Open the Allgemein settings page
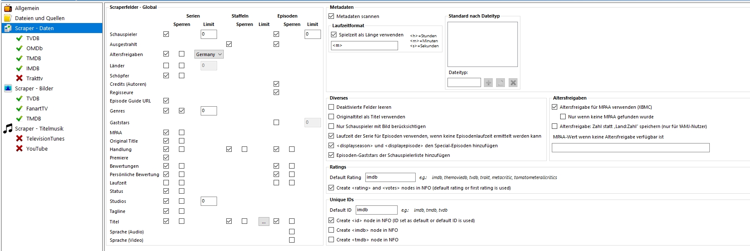Viewport: 750px width, 251px height. click(x=27, y=8)
